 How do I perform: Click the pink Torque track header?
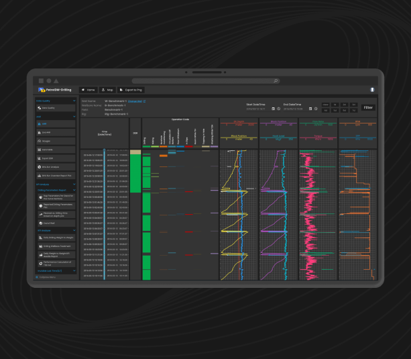pyautogui.click(x=318, y=138)
